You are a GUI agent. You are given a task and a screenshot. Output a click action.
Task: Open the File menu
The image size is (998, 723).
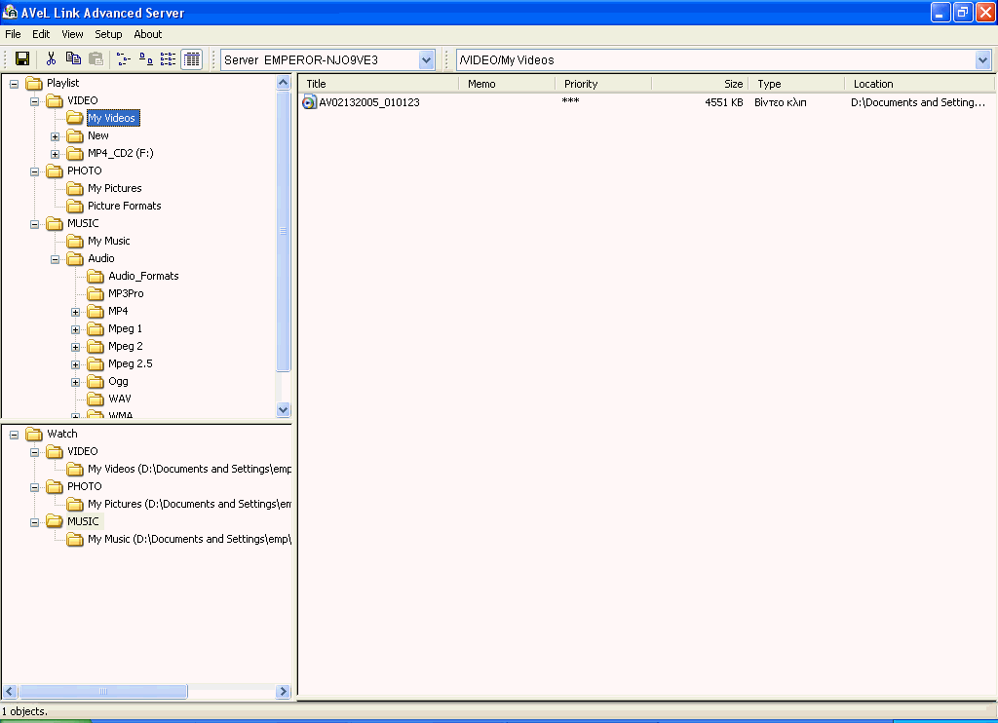pyautogui.click(x=13, y=34)
